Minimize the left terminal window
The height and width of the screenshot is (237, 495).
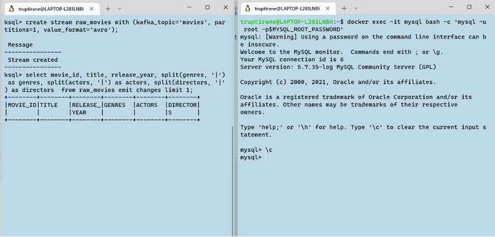point(189,7)
